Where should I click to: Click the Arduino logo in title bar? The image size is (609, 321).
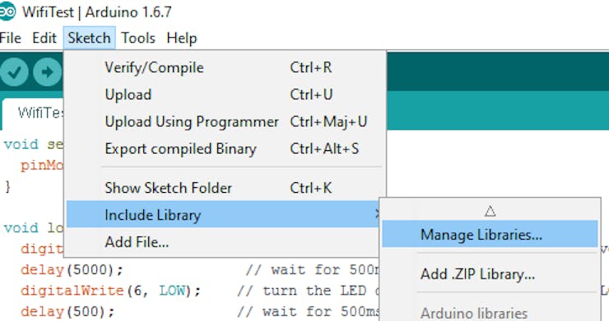(x=7, y=11)
